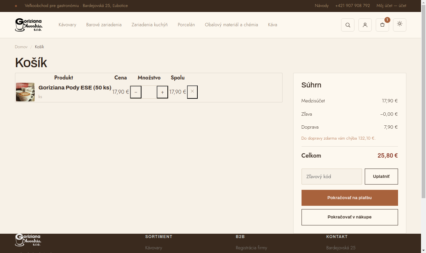The image size is (426, 253).
Task: Open the Môj účet — účet link
Action: 391,6
